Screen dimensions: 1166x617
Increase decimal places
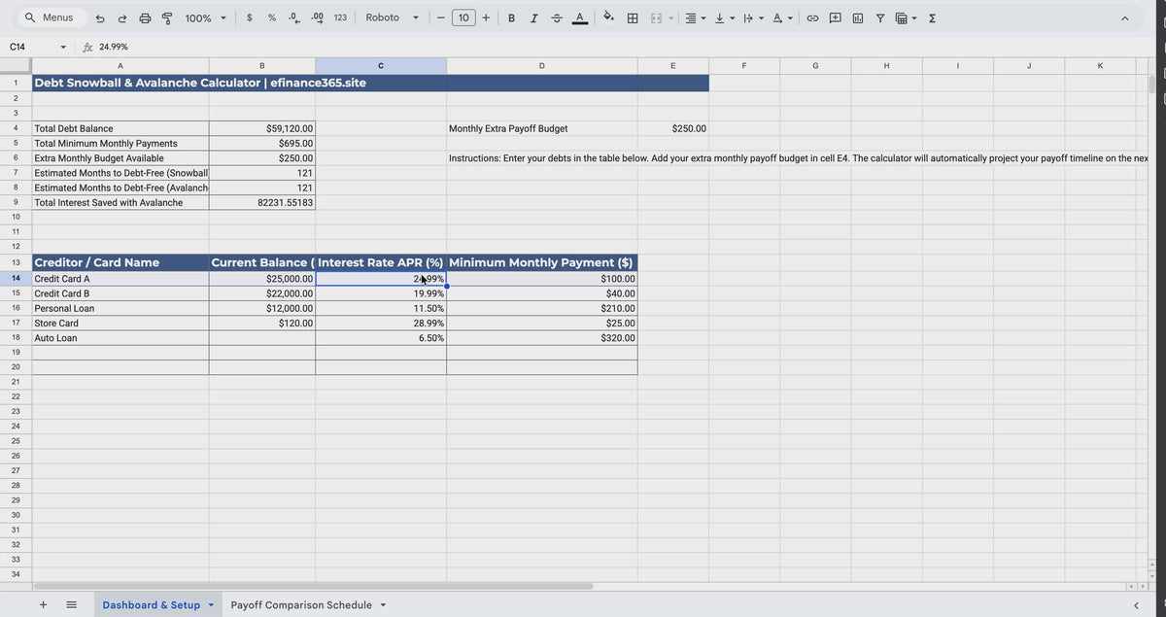pyautogui.click(x=317, y=17)
